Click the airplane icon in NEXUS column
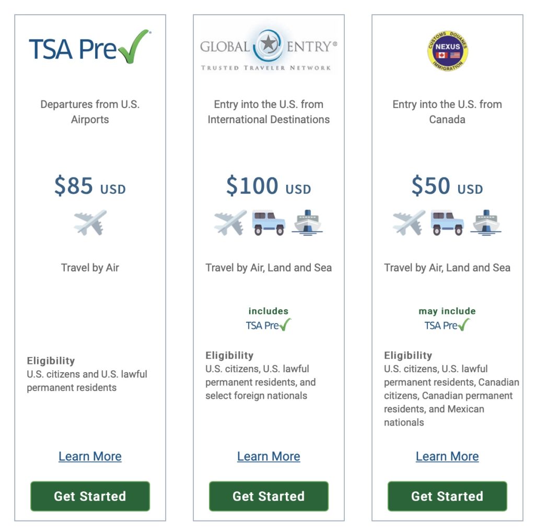 coord(409,223)
